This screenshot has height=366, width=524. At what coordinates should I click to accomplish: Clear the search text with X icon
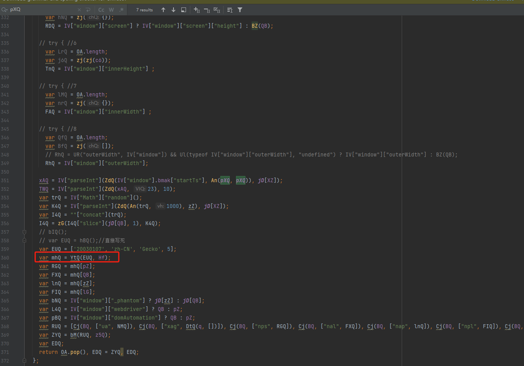pos(79,10)
